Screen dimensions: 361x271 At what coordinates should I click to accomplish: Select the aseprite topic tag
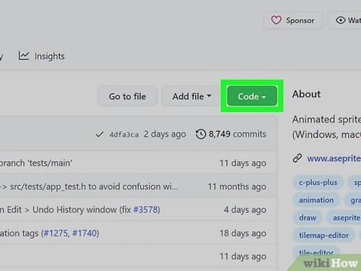(x=344, y=218)
